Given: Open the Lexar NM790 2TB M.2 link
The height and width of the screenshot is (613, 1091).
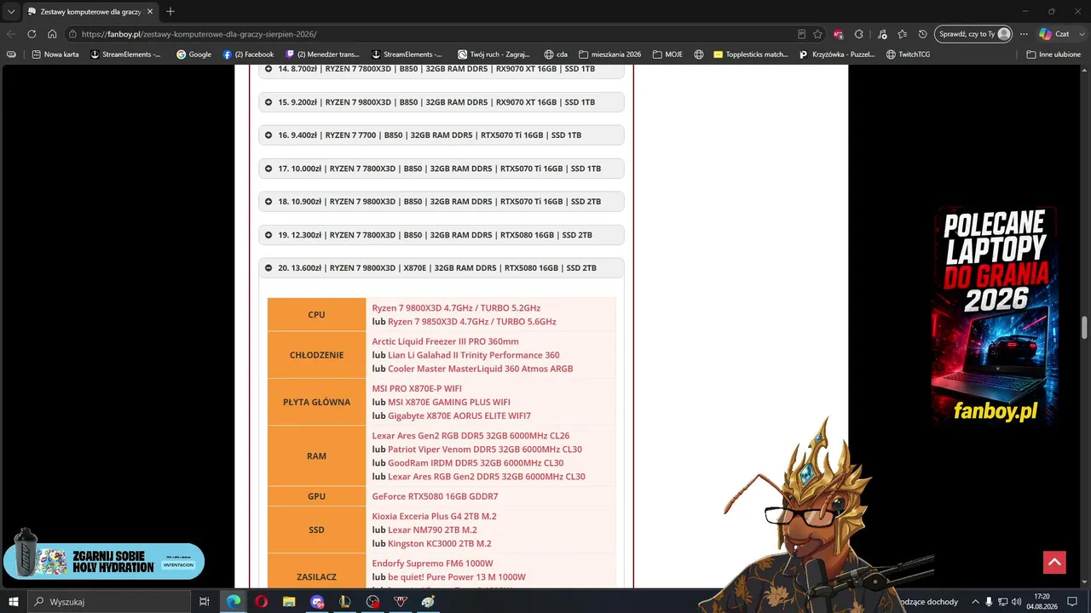Looking at the screenshot, I should tap(432, 530).
